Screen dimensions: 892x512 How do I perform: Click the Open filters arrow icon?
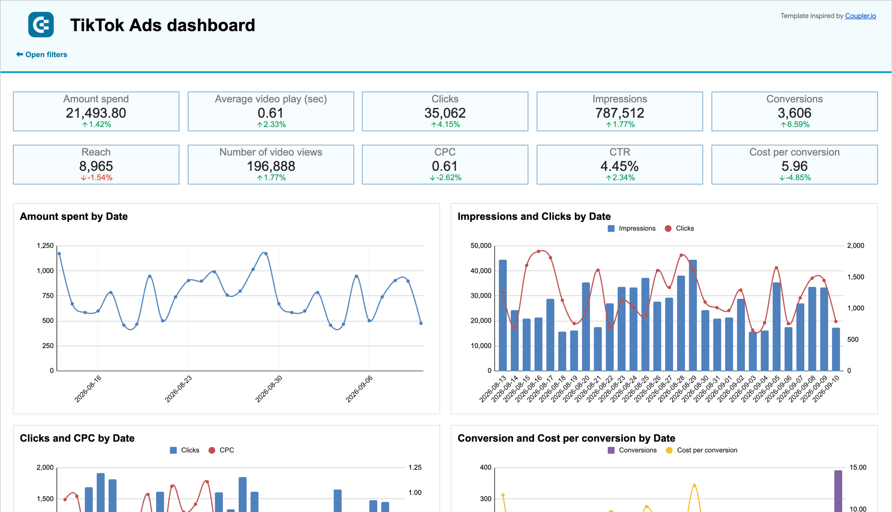pyautogui.click(x=20, y=54)
